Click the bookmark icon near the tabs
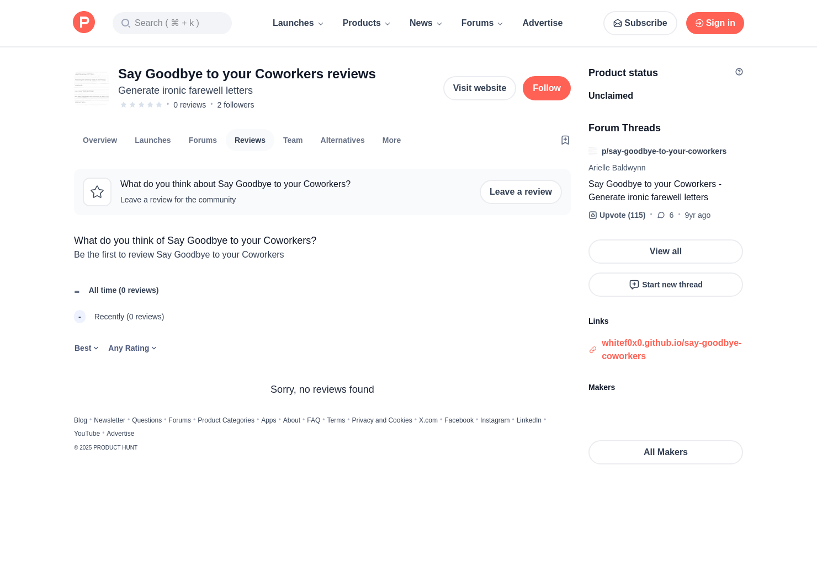The width and height of the screenshot is (817, 572). point(565,140)
